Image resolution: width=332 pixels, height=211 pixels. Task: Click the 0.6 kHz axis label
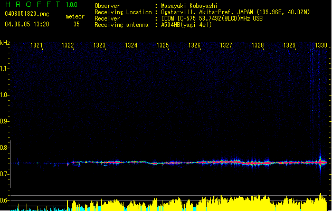click(x=4, y=200)
